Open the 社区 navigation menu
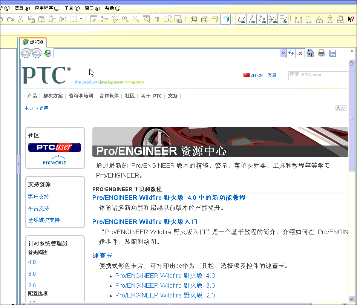 pyautogui.click(x=130, y=96)
